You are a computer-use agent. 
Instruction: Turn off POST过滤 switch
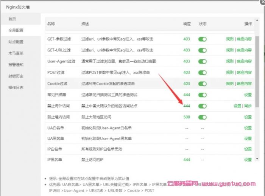pos(203,72)
